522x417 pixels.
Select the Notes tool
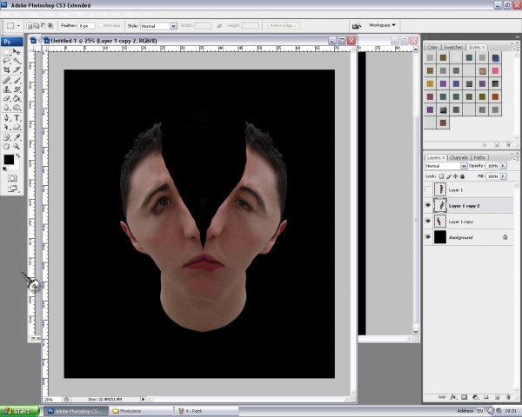pyautogui.click(x=7, y=137)
